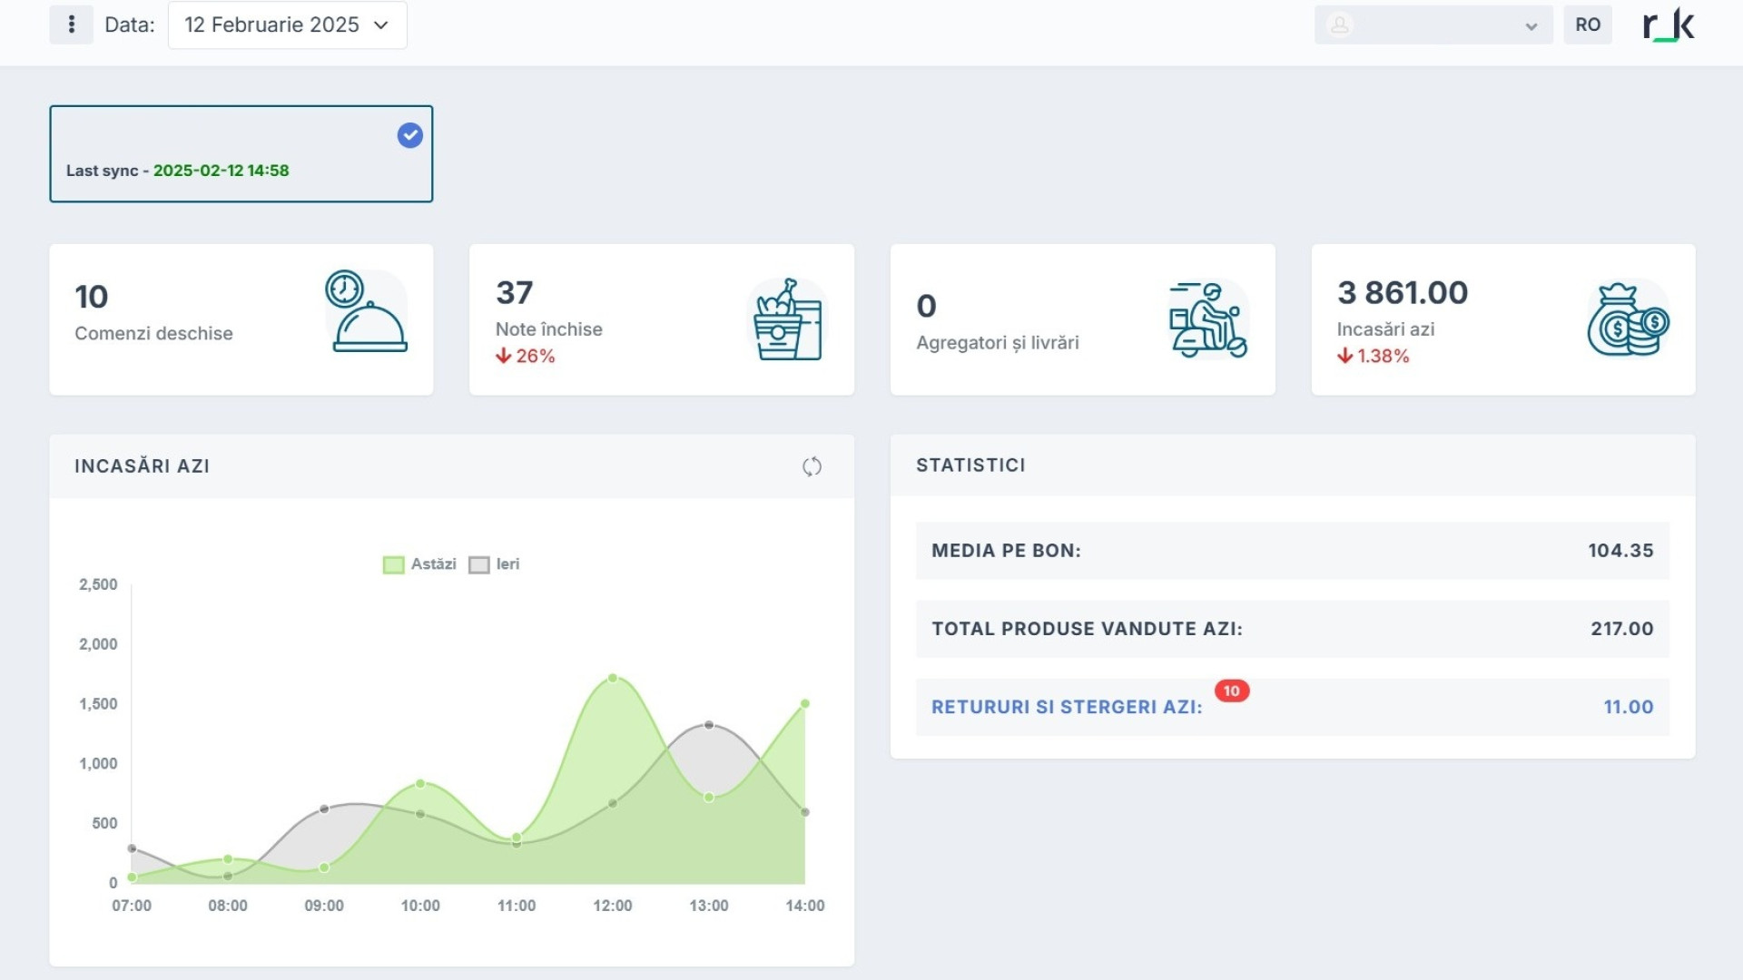Toggle the Ieri series in the chart legend

[496, 563]
